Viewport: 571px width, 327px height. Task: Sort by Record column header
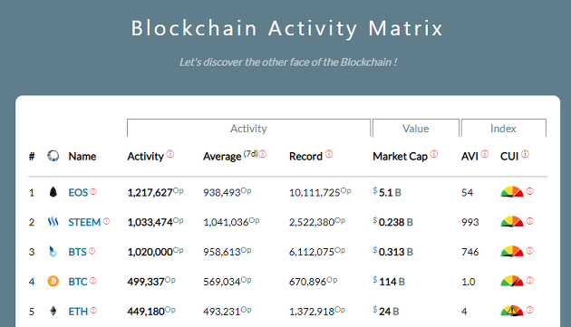click(305, 156)
